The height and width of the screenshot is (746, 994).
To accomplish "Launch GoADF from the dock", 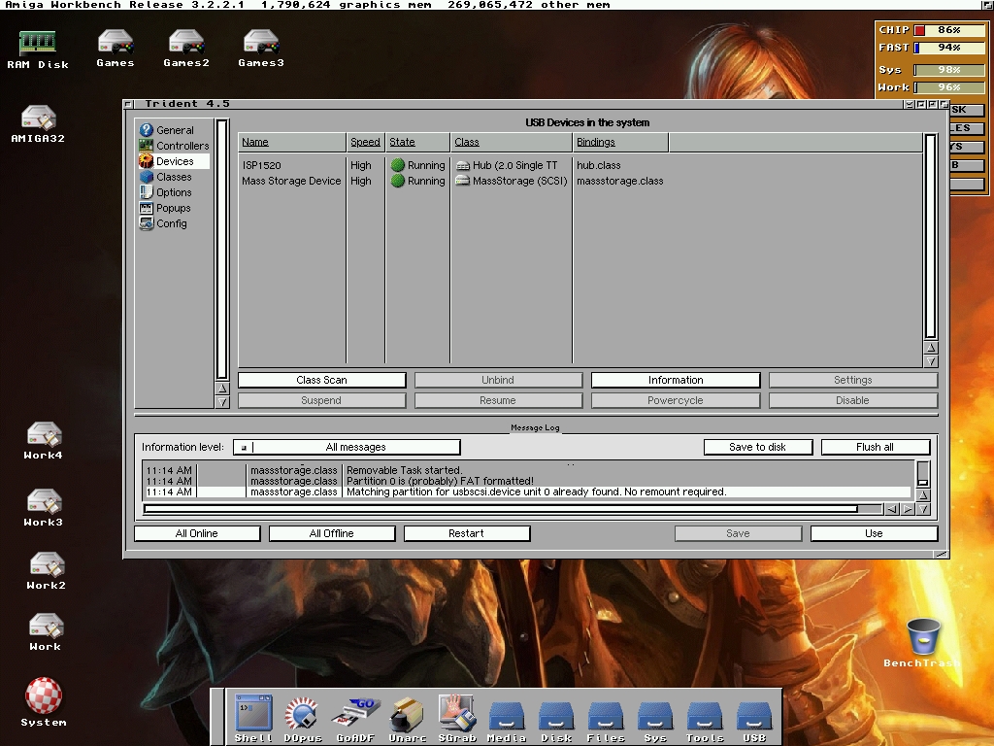I will [355, 718].
